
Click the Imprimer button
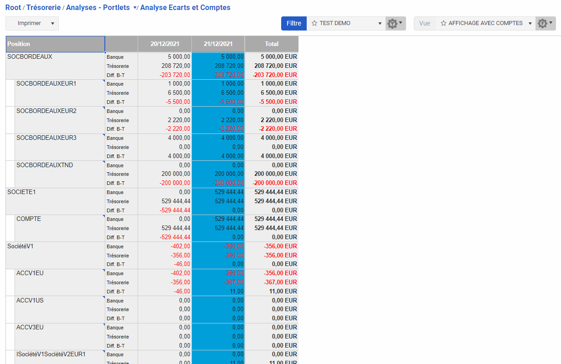(x=29, y=23)
